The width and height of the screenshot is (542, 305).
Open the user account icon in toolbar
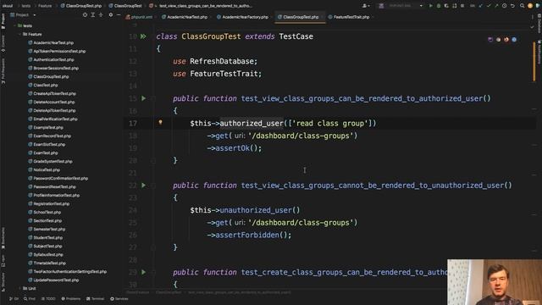[x=366, y=6]
